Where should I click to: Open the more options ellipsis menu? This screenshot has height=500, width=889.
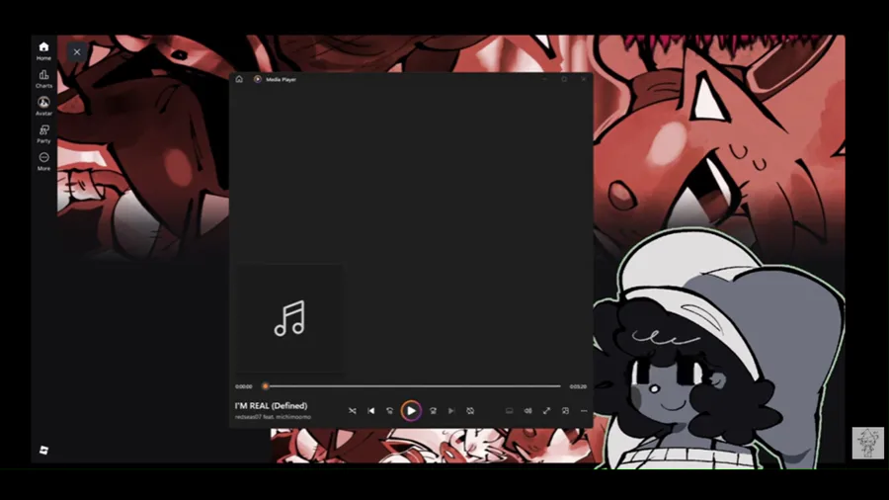pyautogui.click(x=584, y=411)
